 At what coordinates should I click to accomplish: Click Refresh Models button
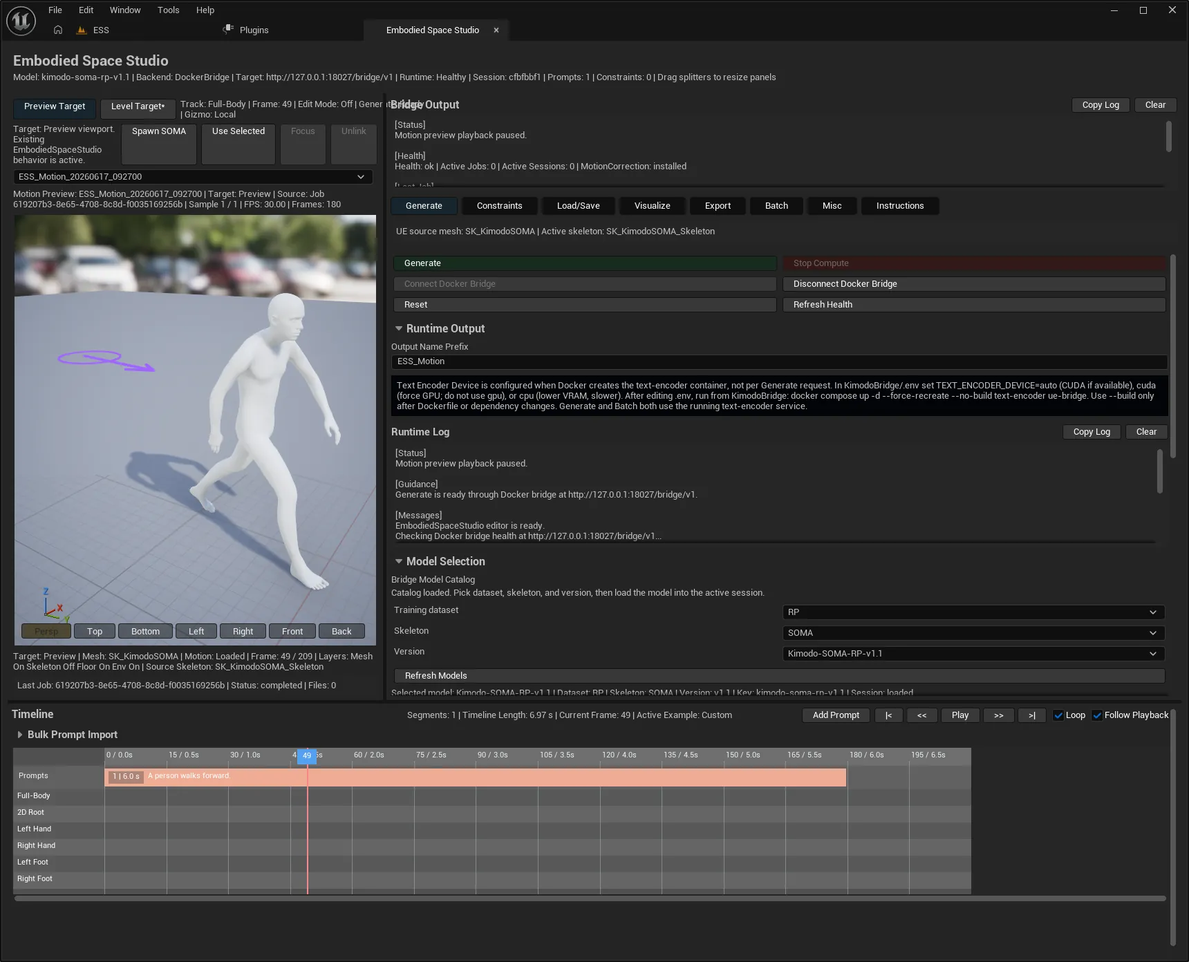[x=779, y=676]
